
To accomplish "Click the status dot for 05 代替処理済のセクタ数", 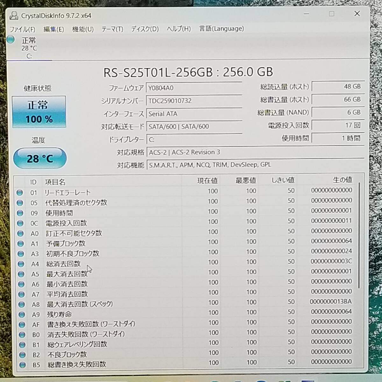I will (x=20, y=203).
